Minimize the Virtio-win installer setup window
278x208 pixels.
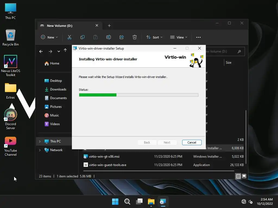(x=175, y=48)
